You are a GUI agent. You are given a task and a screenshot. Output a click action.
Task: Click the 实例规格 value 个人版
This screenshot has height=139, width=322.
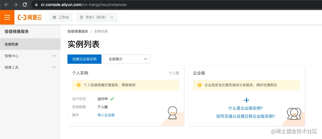pyautogui.click(x=103, y=107)
